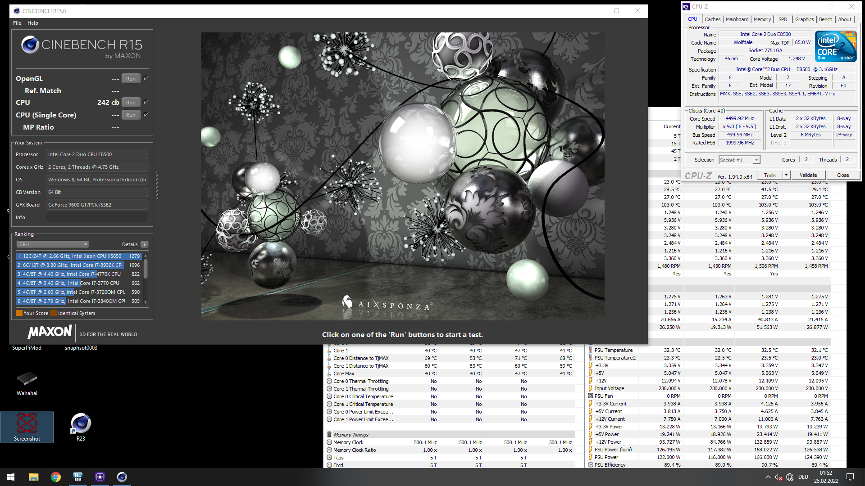The image size is (865, 486).
Task: Switch to the Mainboard tab in CPU-Z
Action: tap(737, 19)
